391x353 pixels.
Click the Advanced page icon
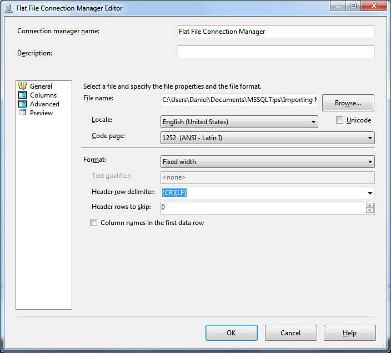pyautogui.click(x=22, y=104)
